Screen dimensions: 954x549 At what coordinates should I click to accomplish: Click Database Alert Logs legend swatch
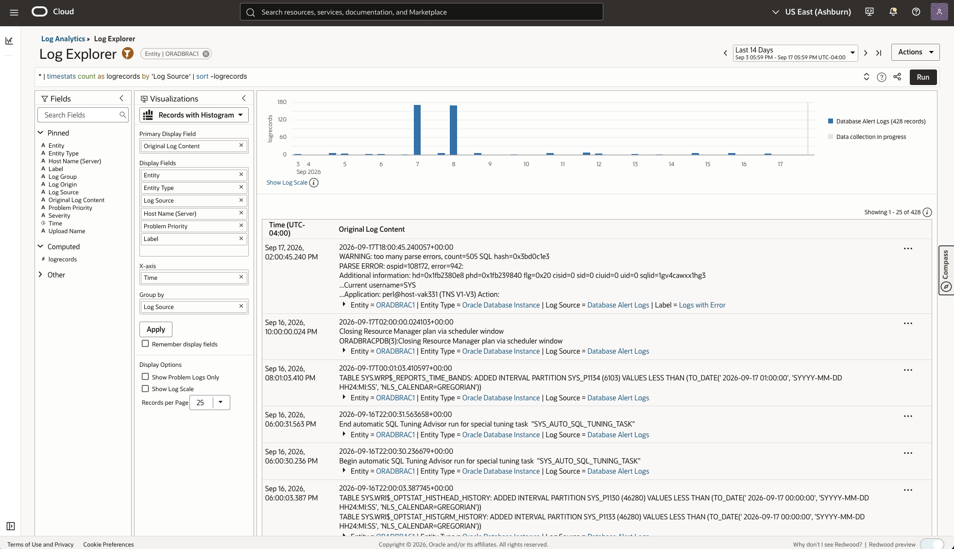click(831, 121)
